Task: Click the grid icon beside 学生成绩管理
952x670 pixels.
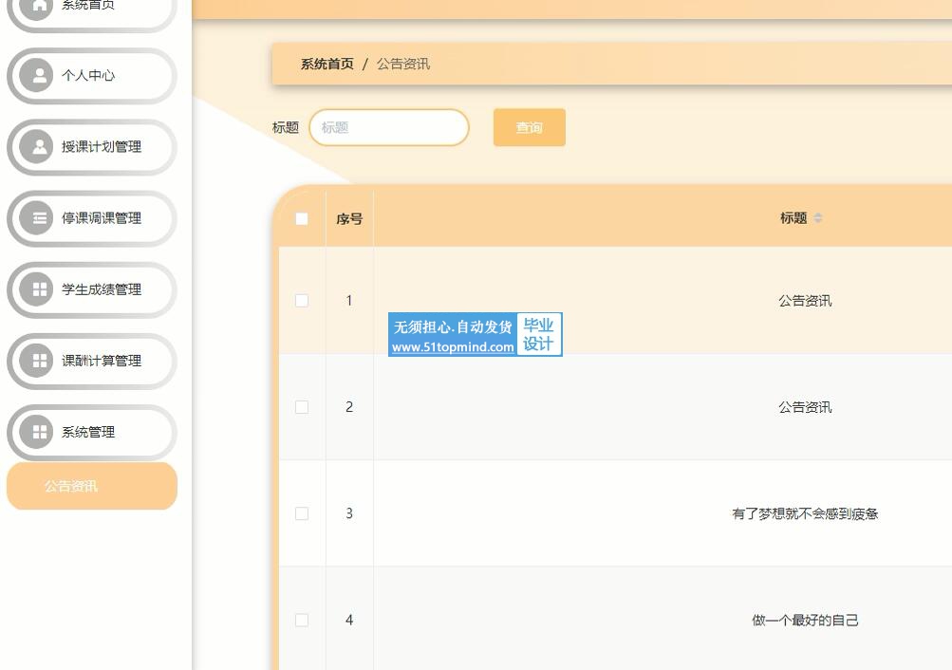Action: pyautogui.click(x=40, y=289)
